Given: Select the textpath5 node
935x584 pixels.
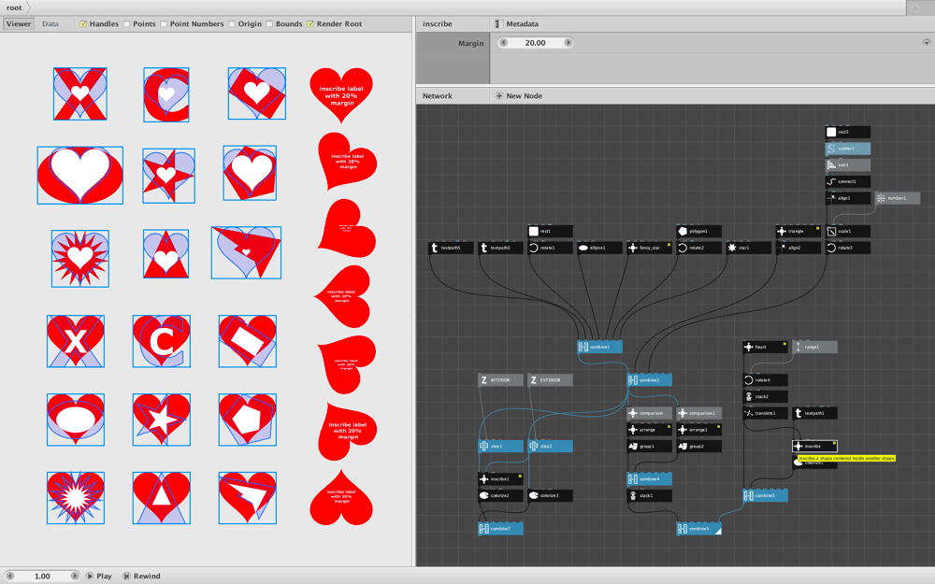Looking at the screenshot, I should pyautogui.click(x=451, y=248).
